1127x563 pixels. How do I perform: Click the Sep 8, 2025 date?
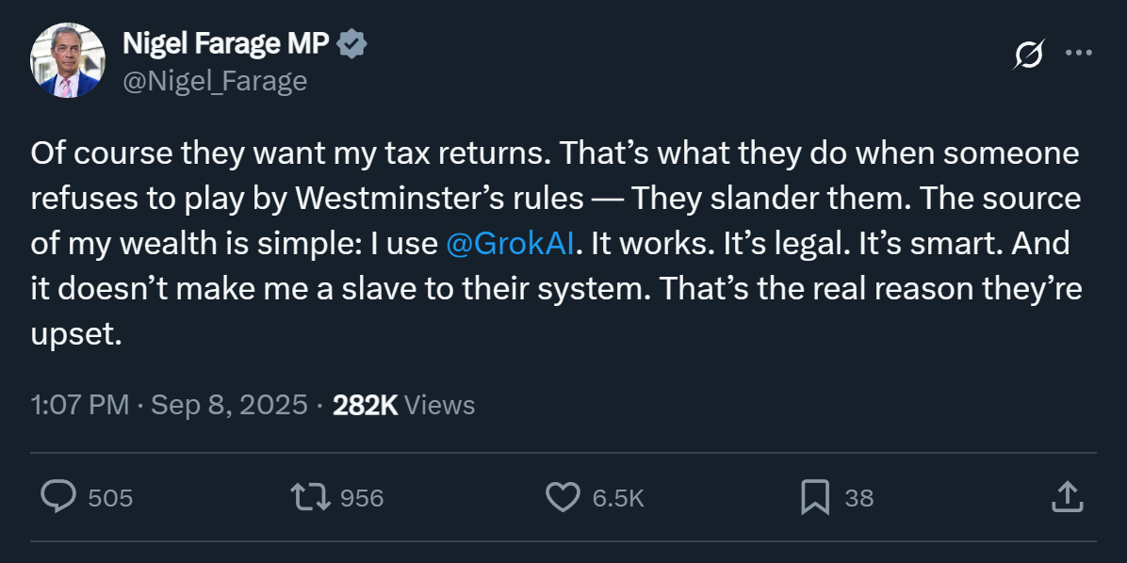(x=229, y=405)
